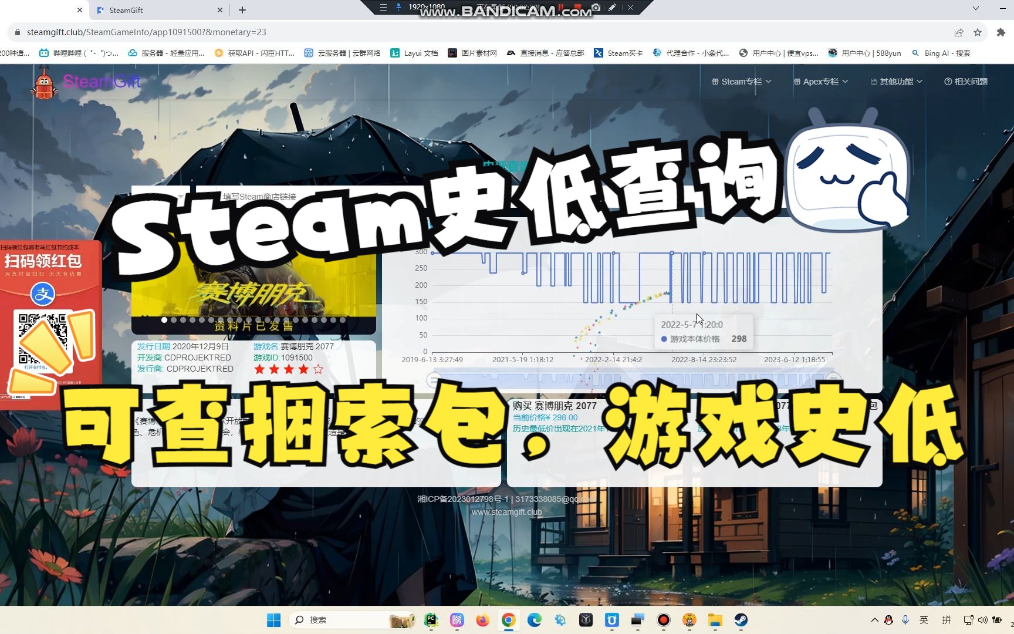The width and height of the screenshot is (1014, 634).
Task: Open 直接消息 - 应答总部 bookmark
Action: 546,53
